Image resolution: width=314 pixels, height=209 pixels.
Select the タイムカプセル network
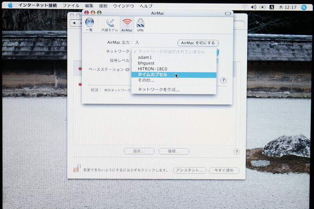pos(174,75)
